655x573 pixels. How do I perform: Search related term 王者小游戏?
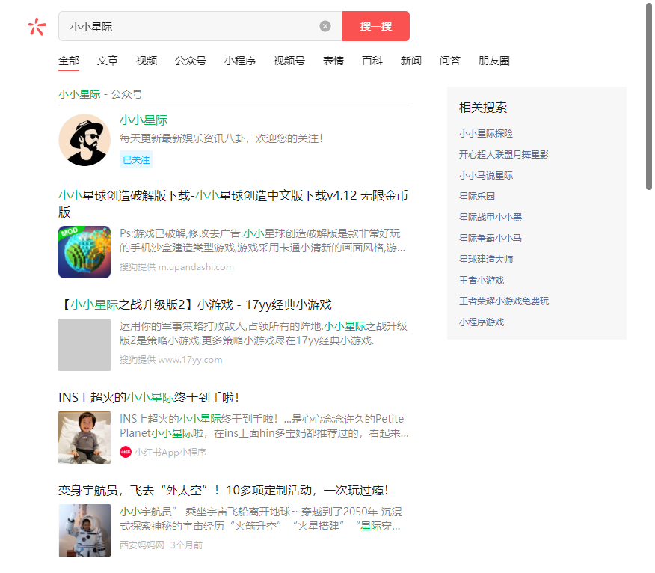(482, 280)
